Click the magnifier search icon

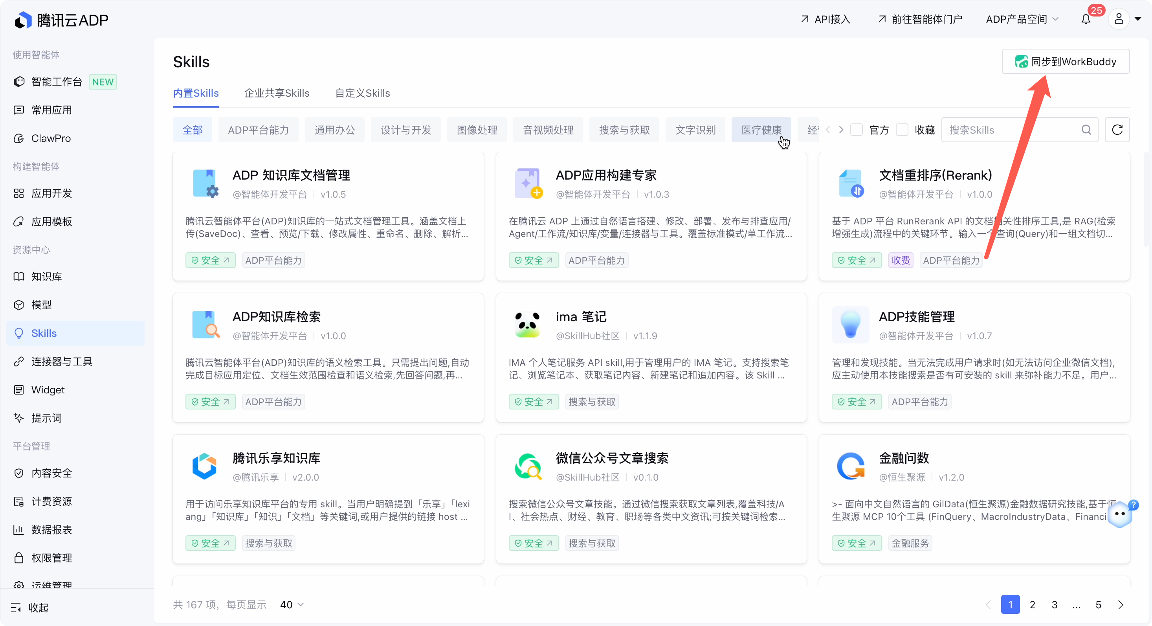pyautogui.click(x=1086, y=130)
